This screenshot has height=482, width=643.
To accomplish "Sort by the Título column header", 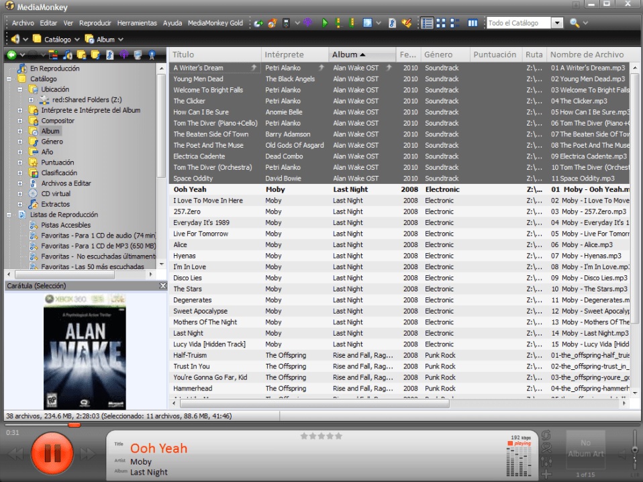I will pyautogui.click(x=215, y=54).
